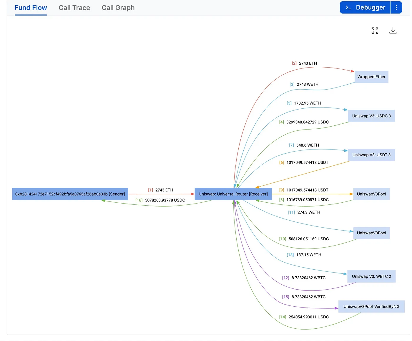The image size is (412, 341).
Task: Download the fund flow diagram
Action: point(393,31)
